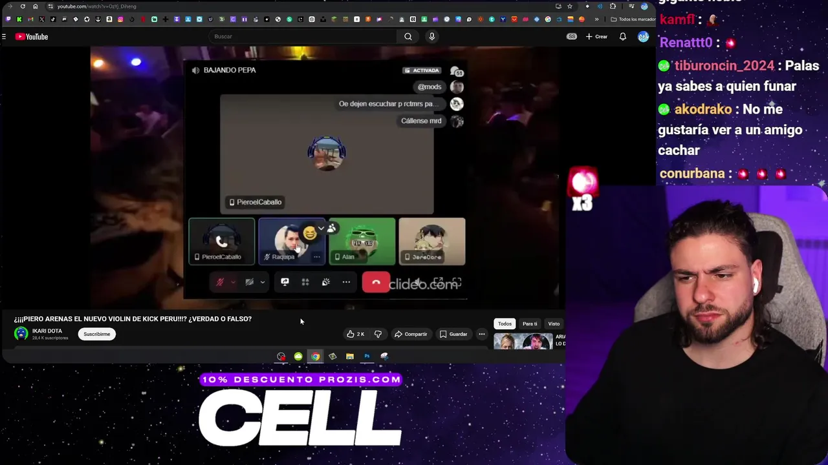
Task: Open the browser home page
Action: (x=36, y=6)
